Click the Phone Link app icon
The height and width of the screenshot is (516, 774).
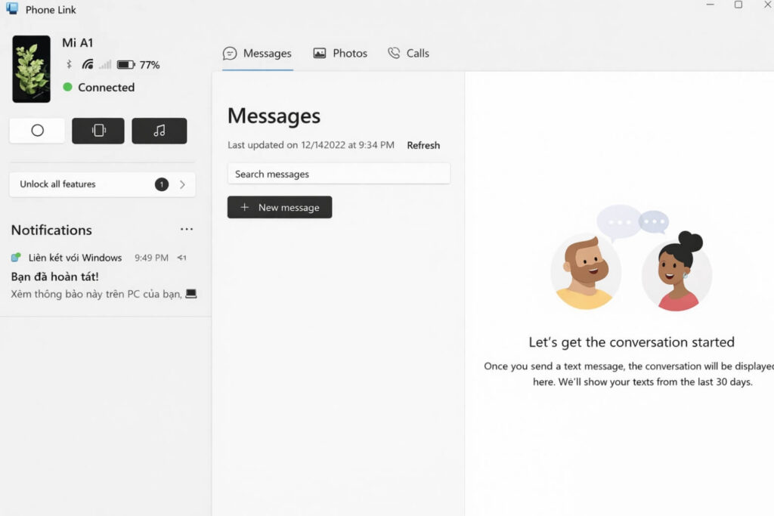coord(12,9)
